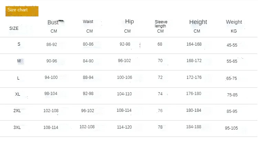Select the SIZE column header

click(14, 28)
